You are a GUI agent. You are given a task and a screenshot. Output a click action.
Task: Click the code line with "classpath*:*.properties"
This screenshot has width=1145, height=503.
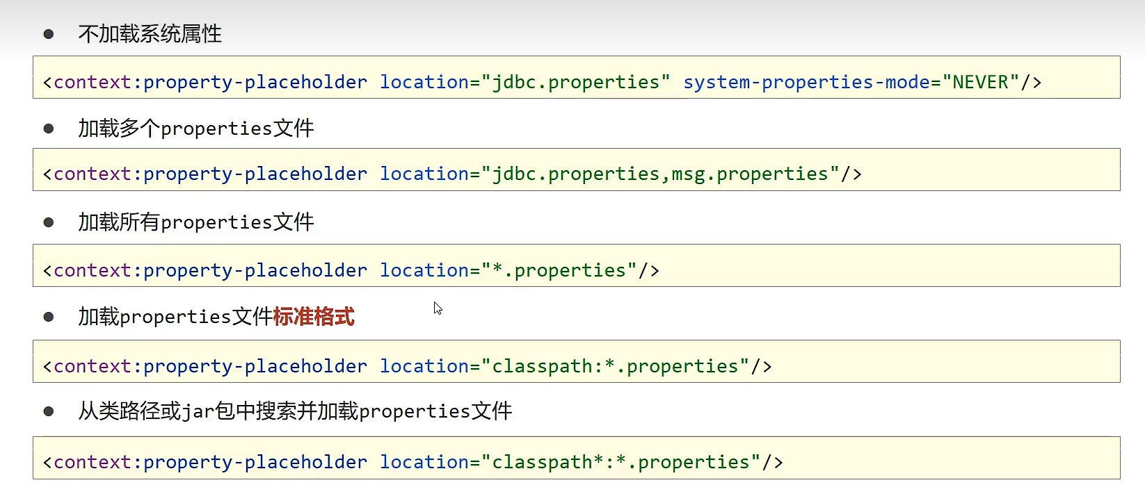pyautogui.click(x=576, y=458)
